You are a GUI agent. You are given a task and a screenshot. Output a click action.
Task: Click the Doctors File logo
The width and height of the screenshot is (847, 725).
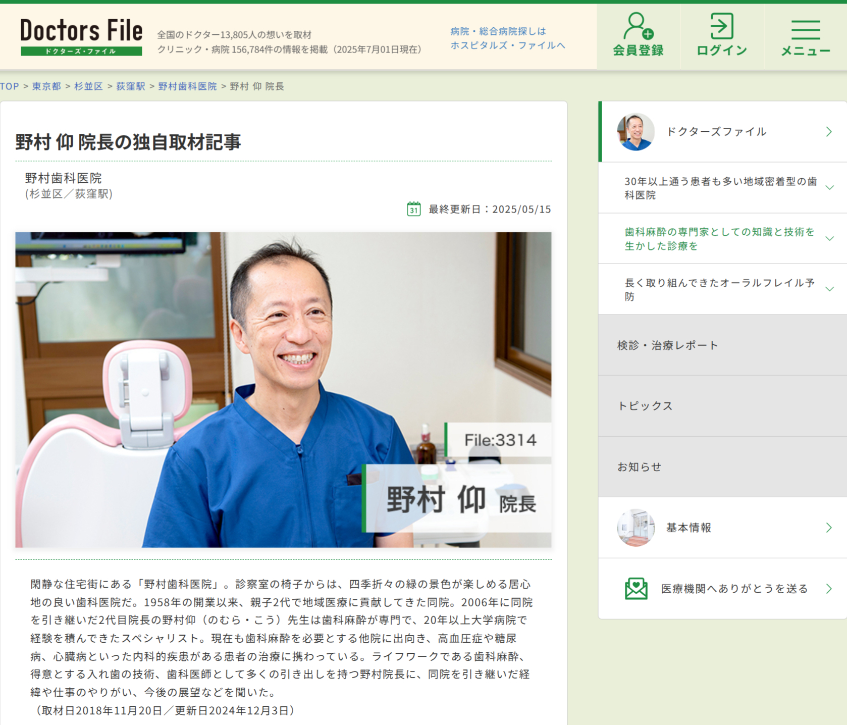(x=81, y=36)
